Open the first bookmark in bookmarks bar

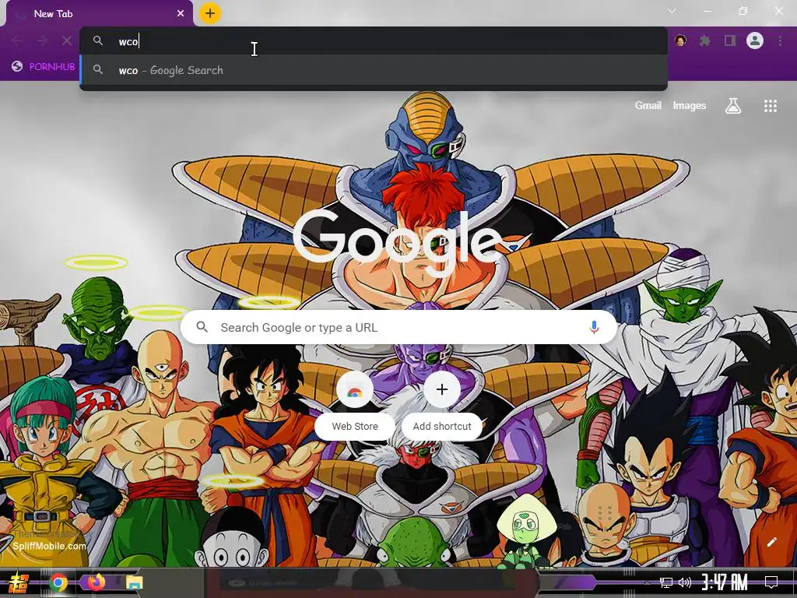(x=44, y=67)
